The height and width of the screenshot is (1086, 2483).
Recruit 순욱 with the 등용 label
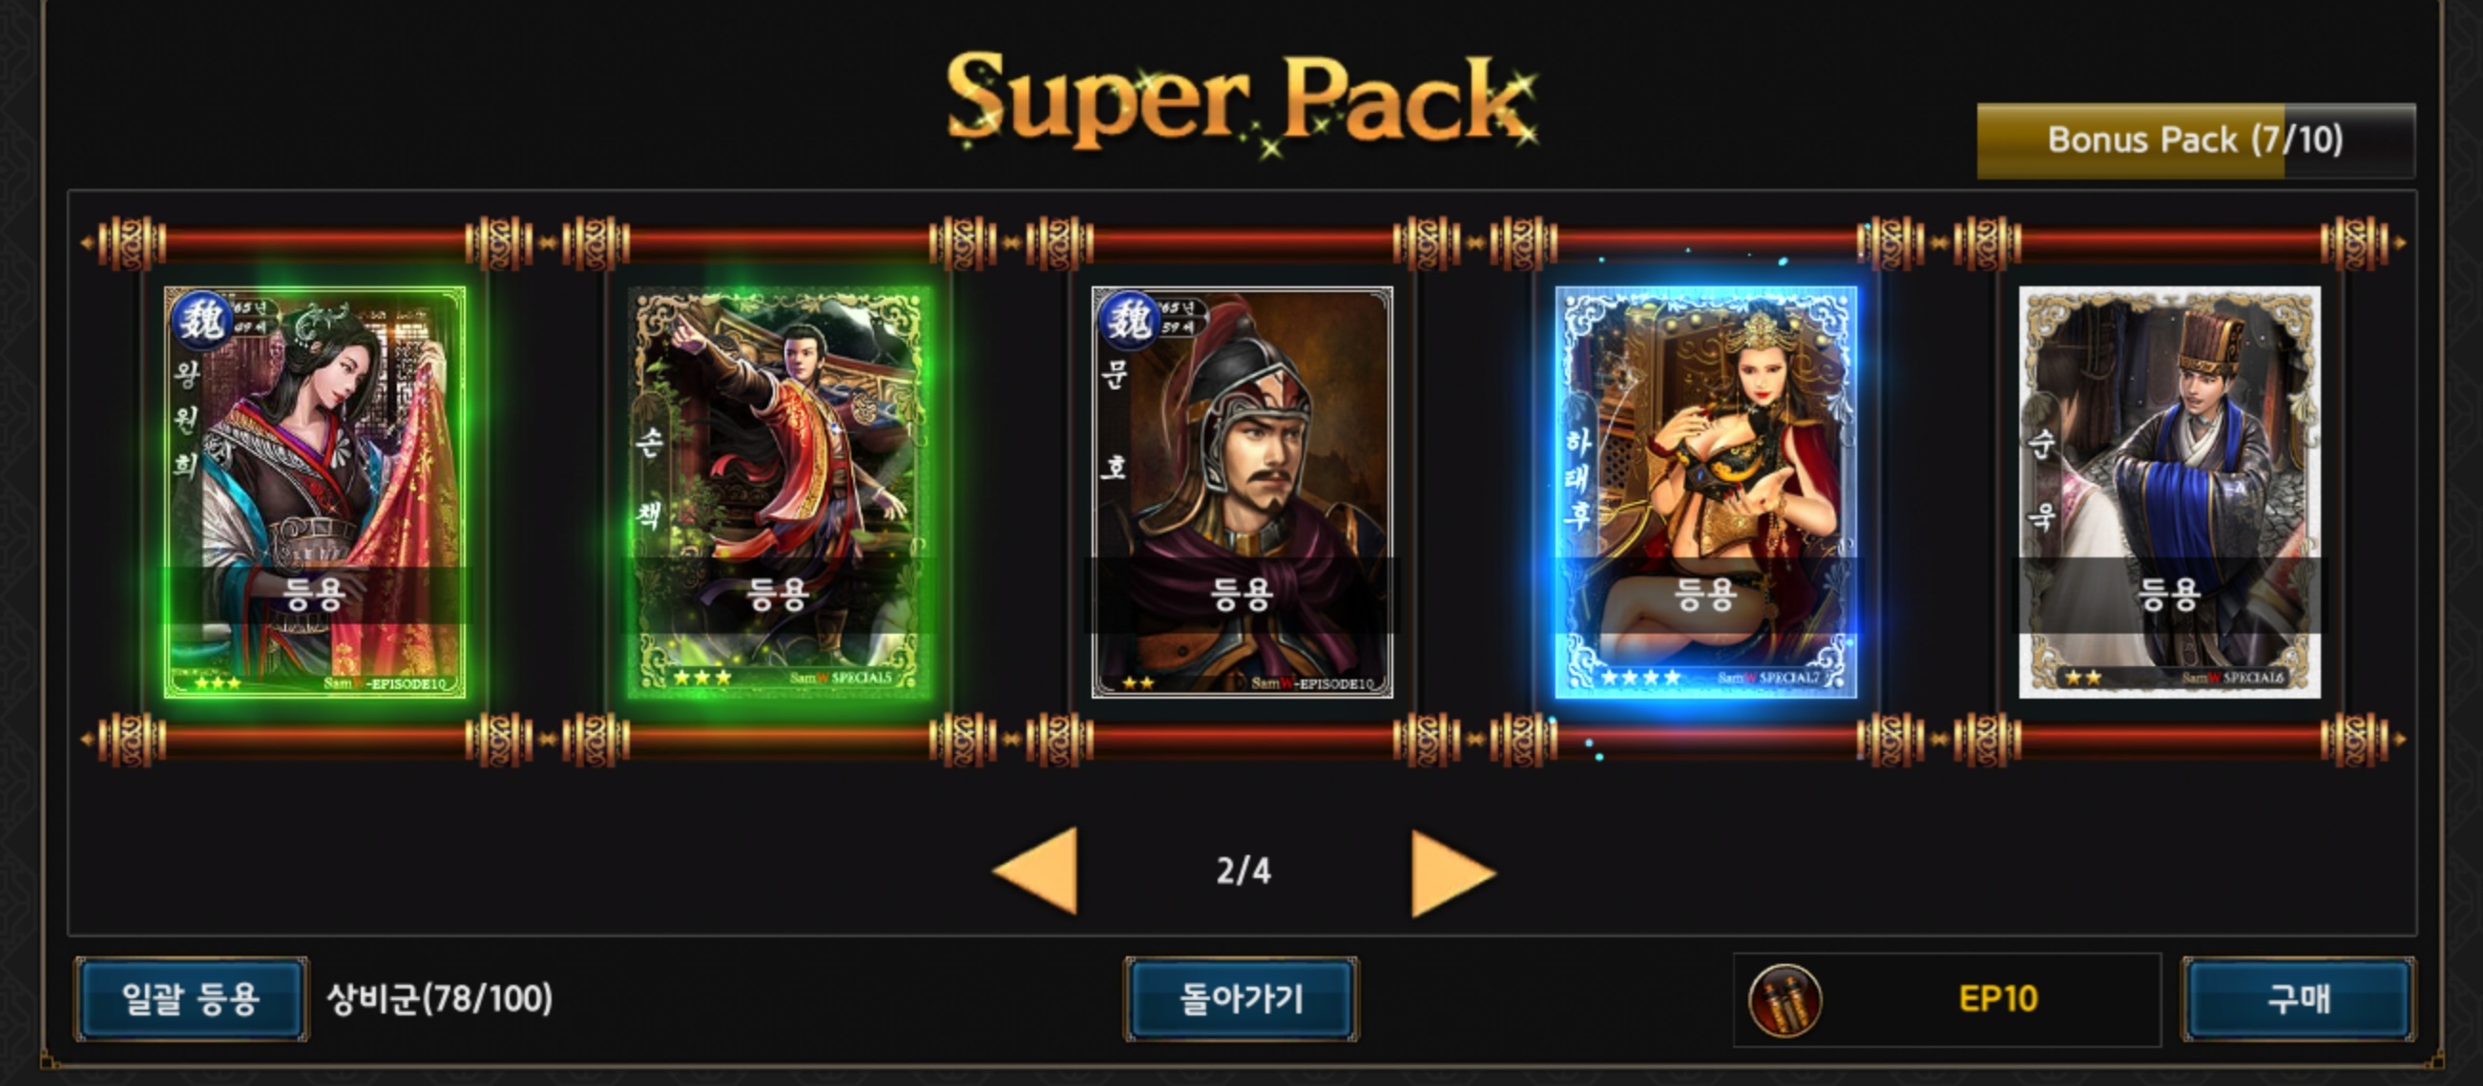click(x=2170, y=595)
